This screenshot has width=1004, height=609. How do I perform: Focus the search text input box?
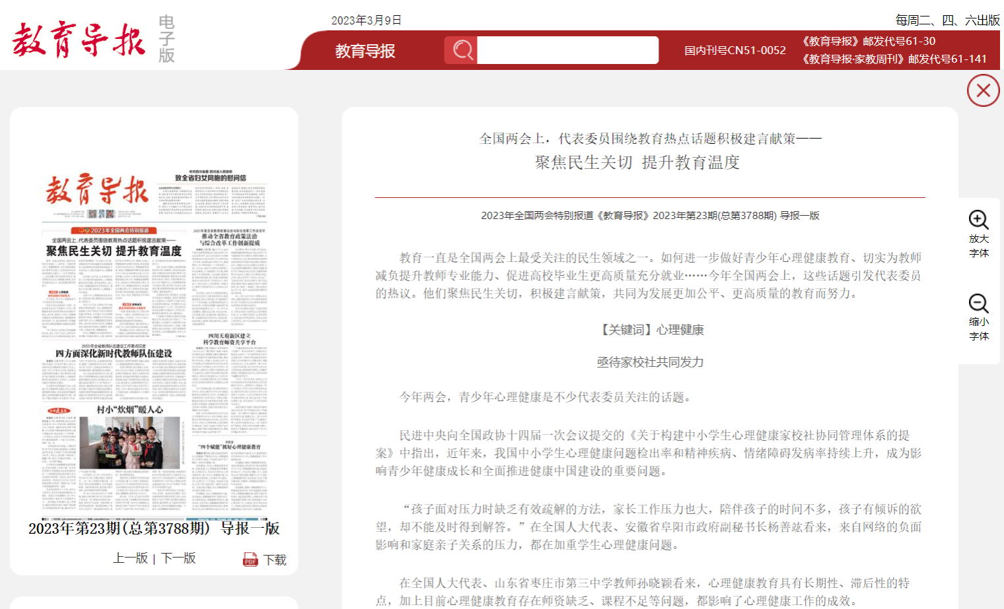coord(567,50)
